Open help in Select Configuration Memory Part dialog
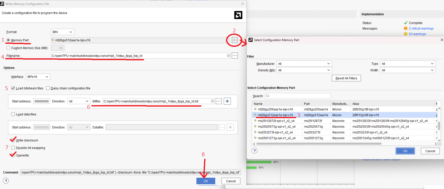 [x=255, y=151]
